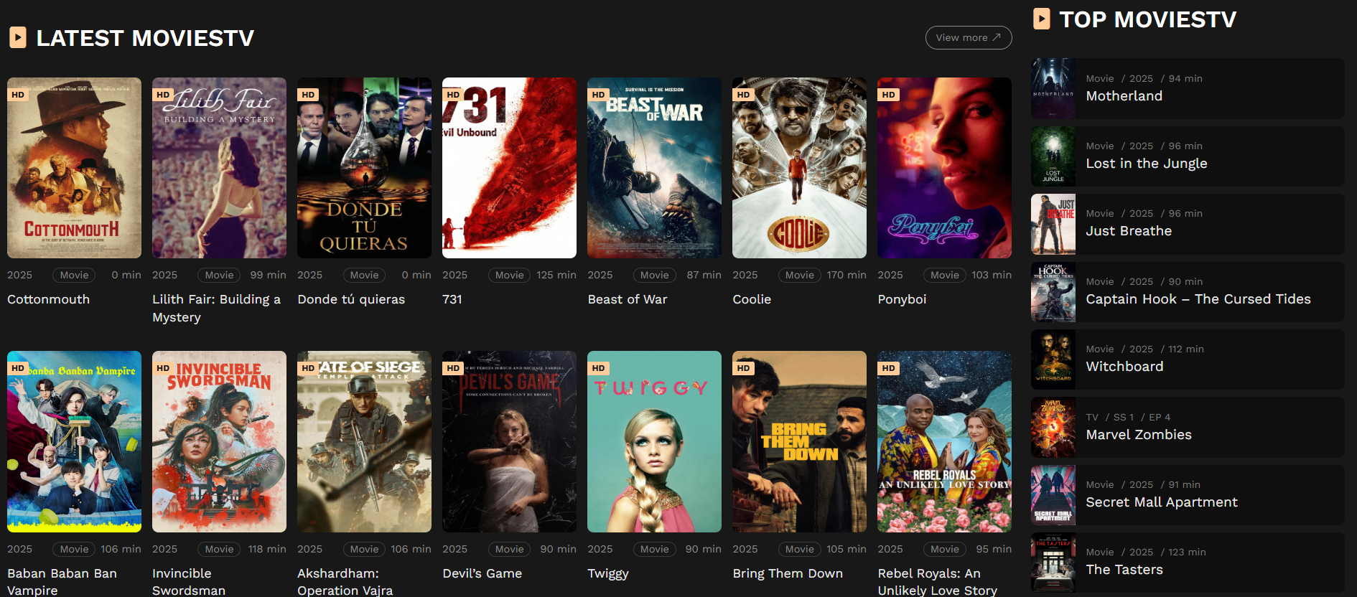Screen dimensions: 1357x597
Task: Click the play icon beside Top MoviesTV
Action: [1041, 19]
